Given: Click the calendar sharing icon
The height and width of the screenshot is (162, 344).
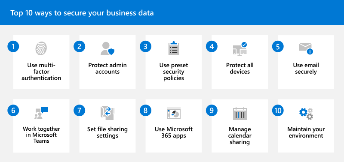Looking at the screenshot, I should pyautogui.click(x=240, y=114).
